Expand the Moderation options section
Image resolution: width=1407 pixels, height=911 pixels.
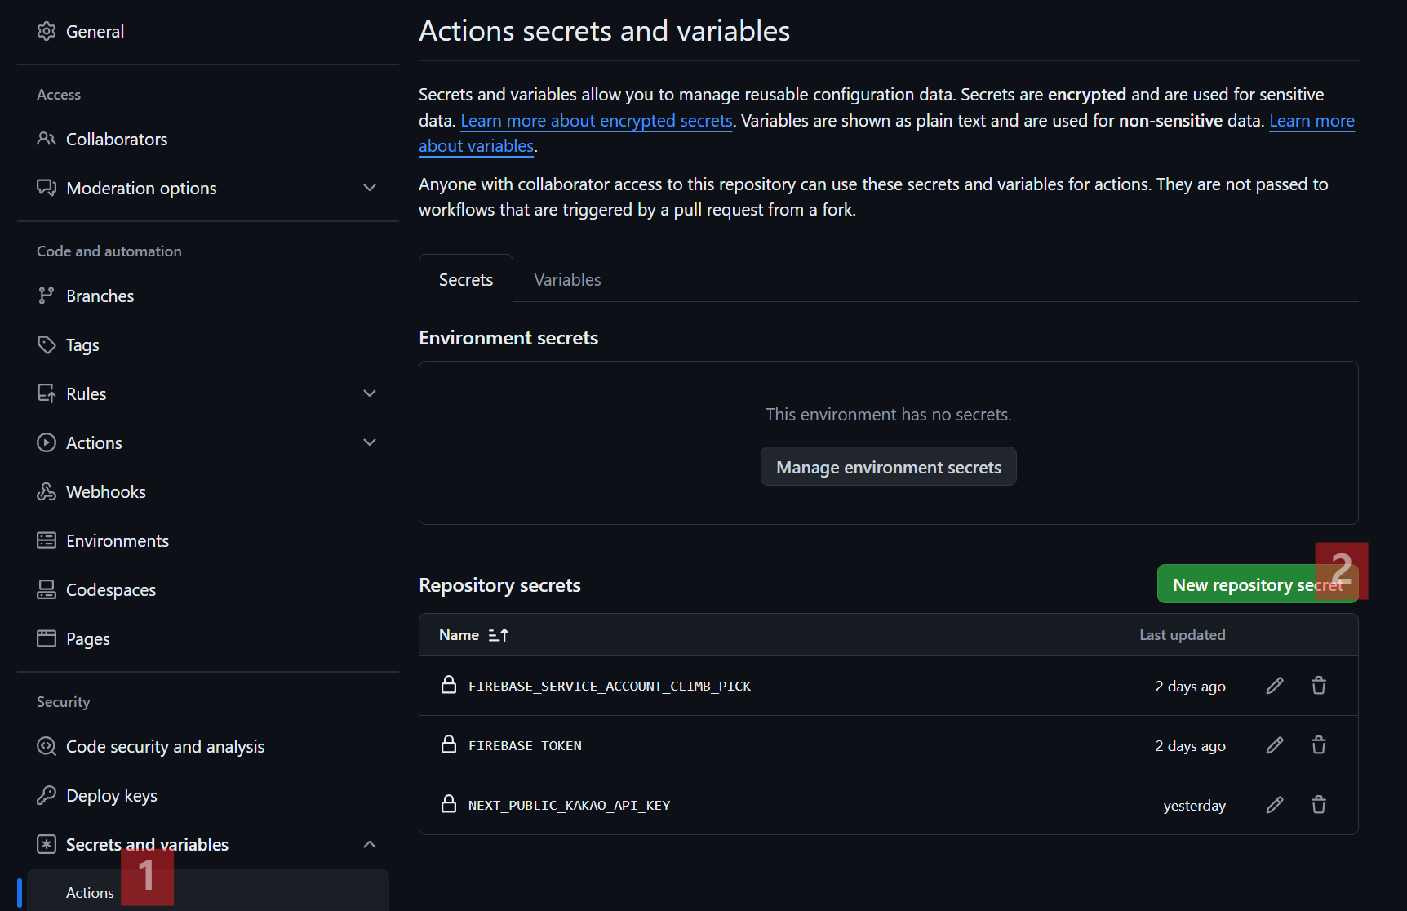370,188
